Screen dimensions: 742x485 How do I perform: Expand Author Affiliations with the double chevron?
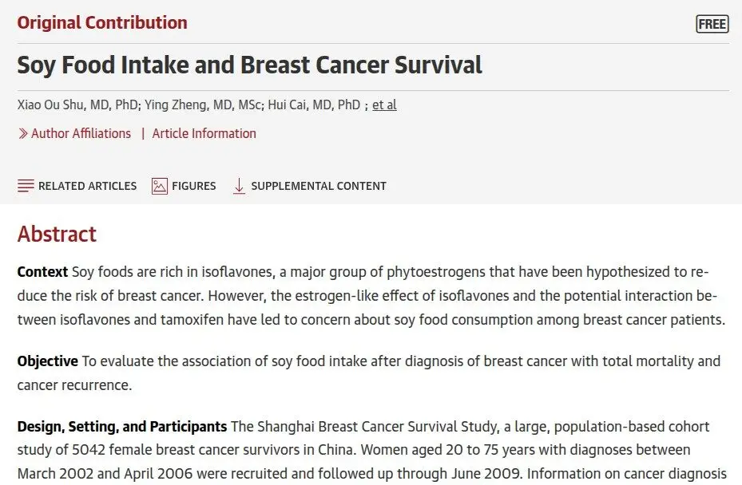click(x=22, y=134)
